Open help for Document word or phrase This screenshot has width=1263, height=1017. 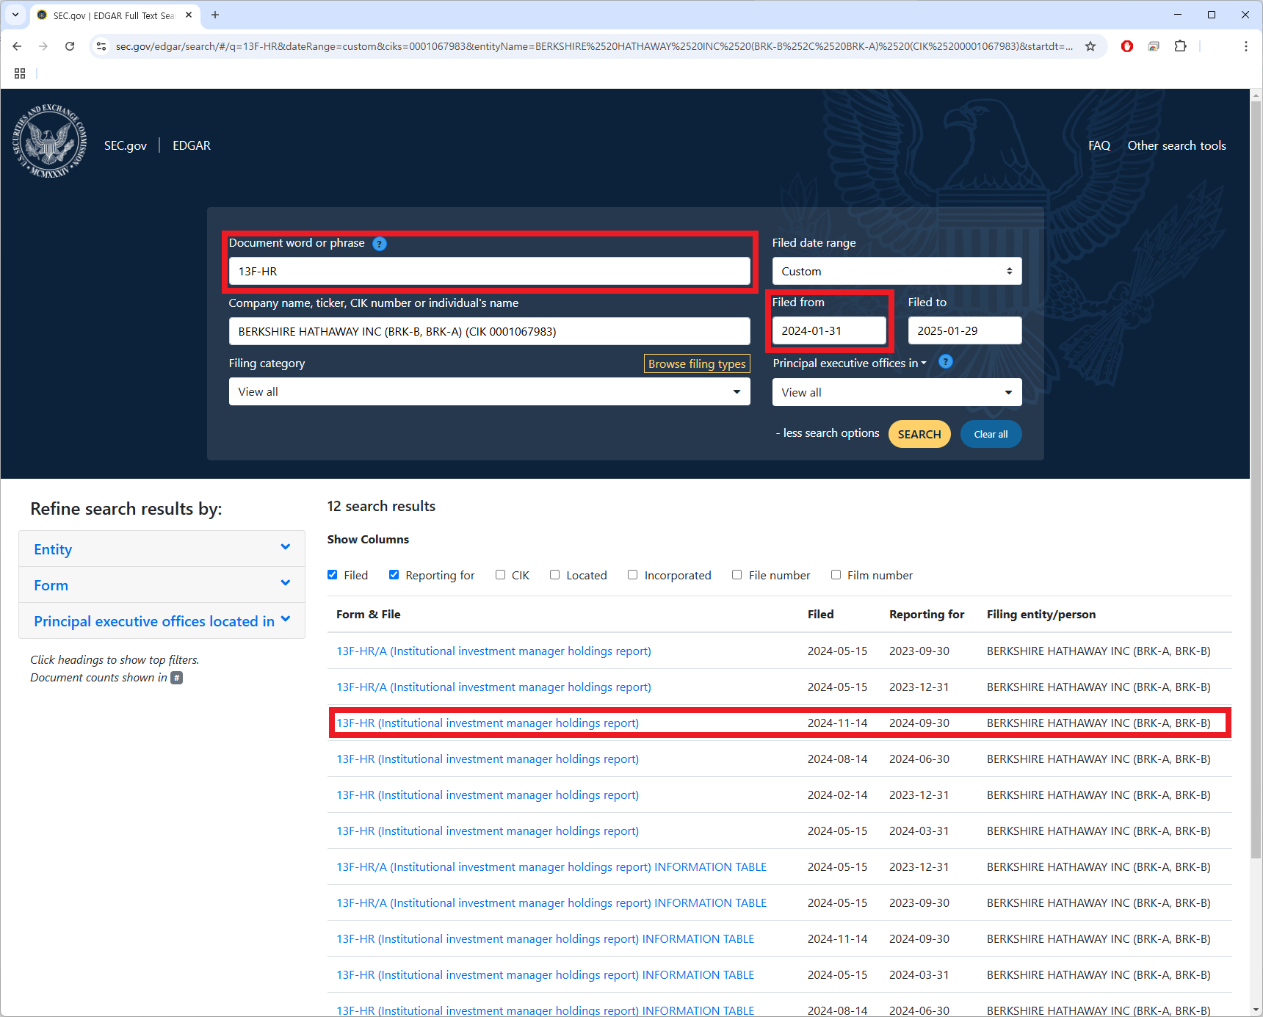(380, 244)
